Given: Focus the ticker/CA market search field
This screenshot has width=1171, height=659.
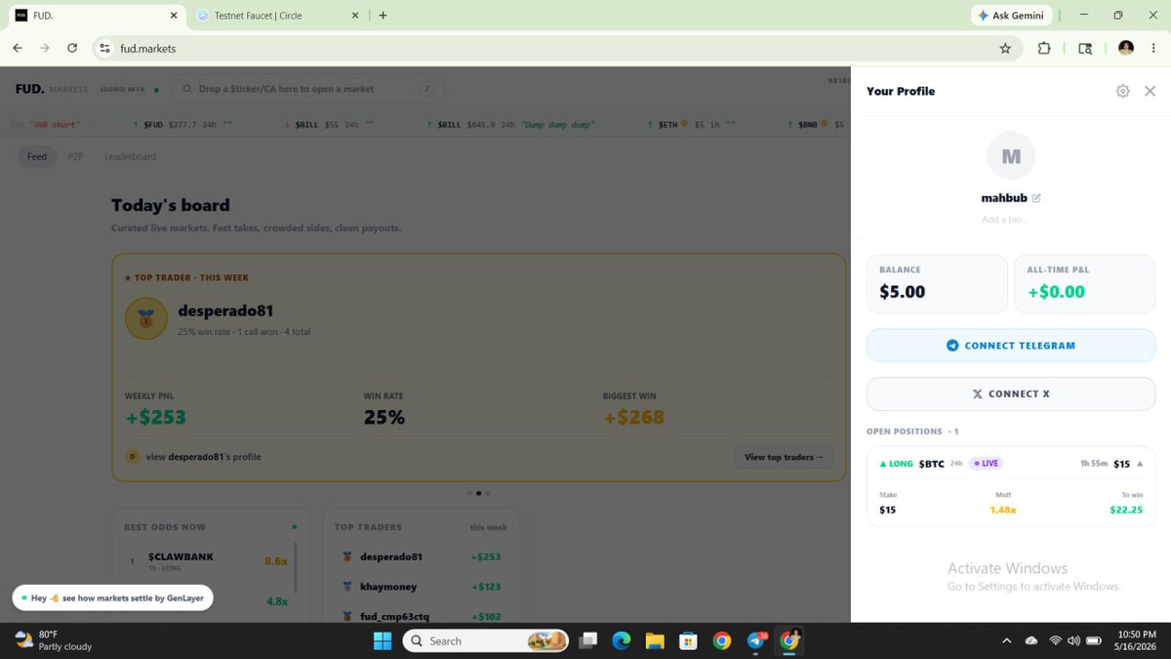Looking at the screenshot, I should point(308,89).
